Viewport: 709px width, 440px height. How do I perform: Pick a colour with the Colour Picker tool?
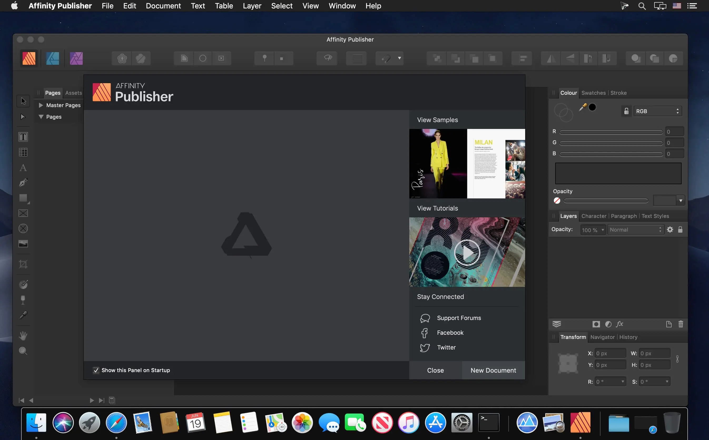[x=23, y=315]
